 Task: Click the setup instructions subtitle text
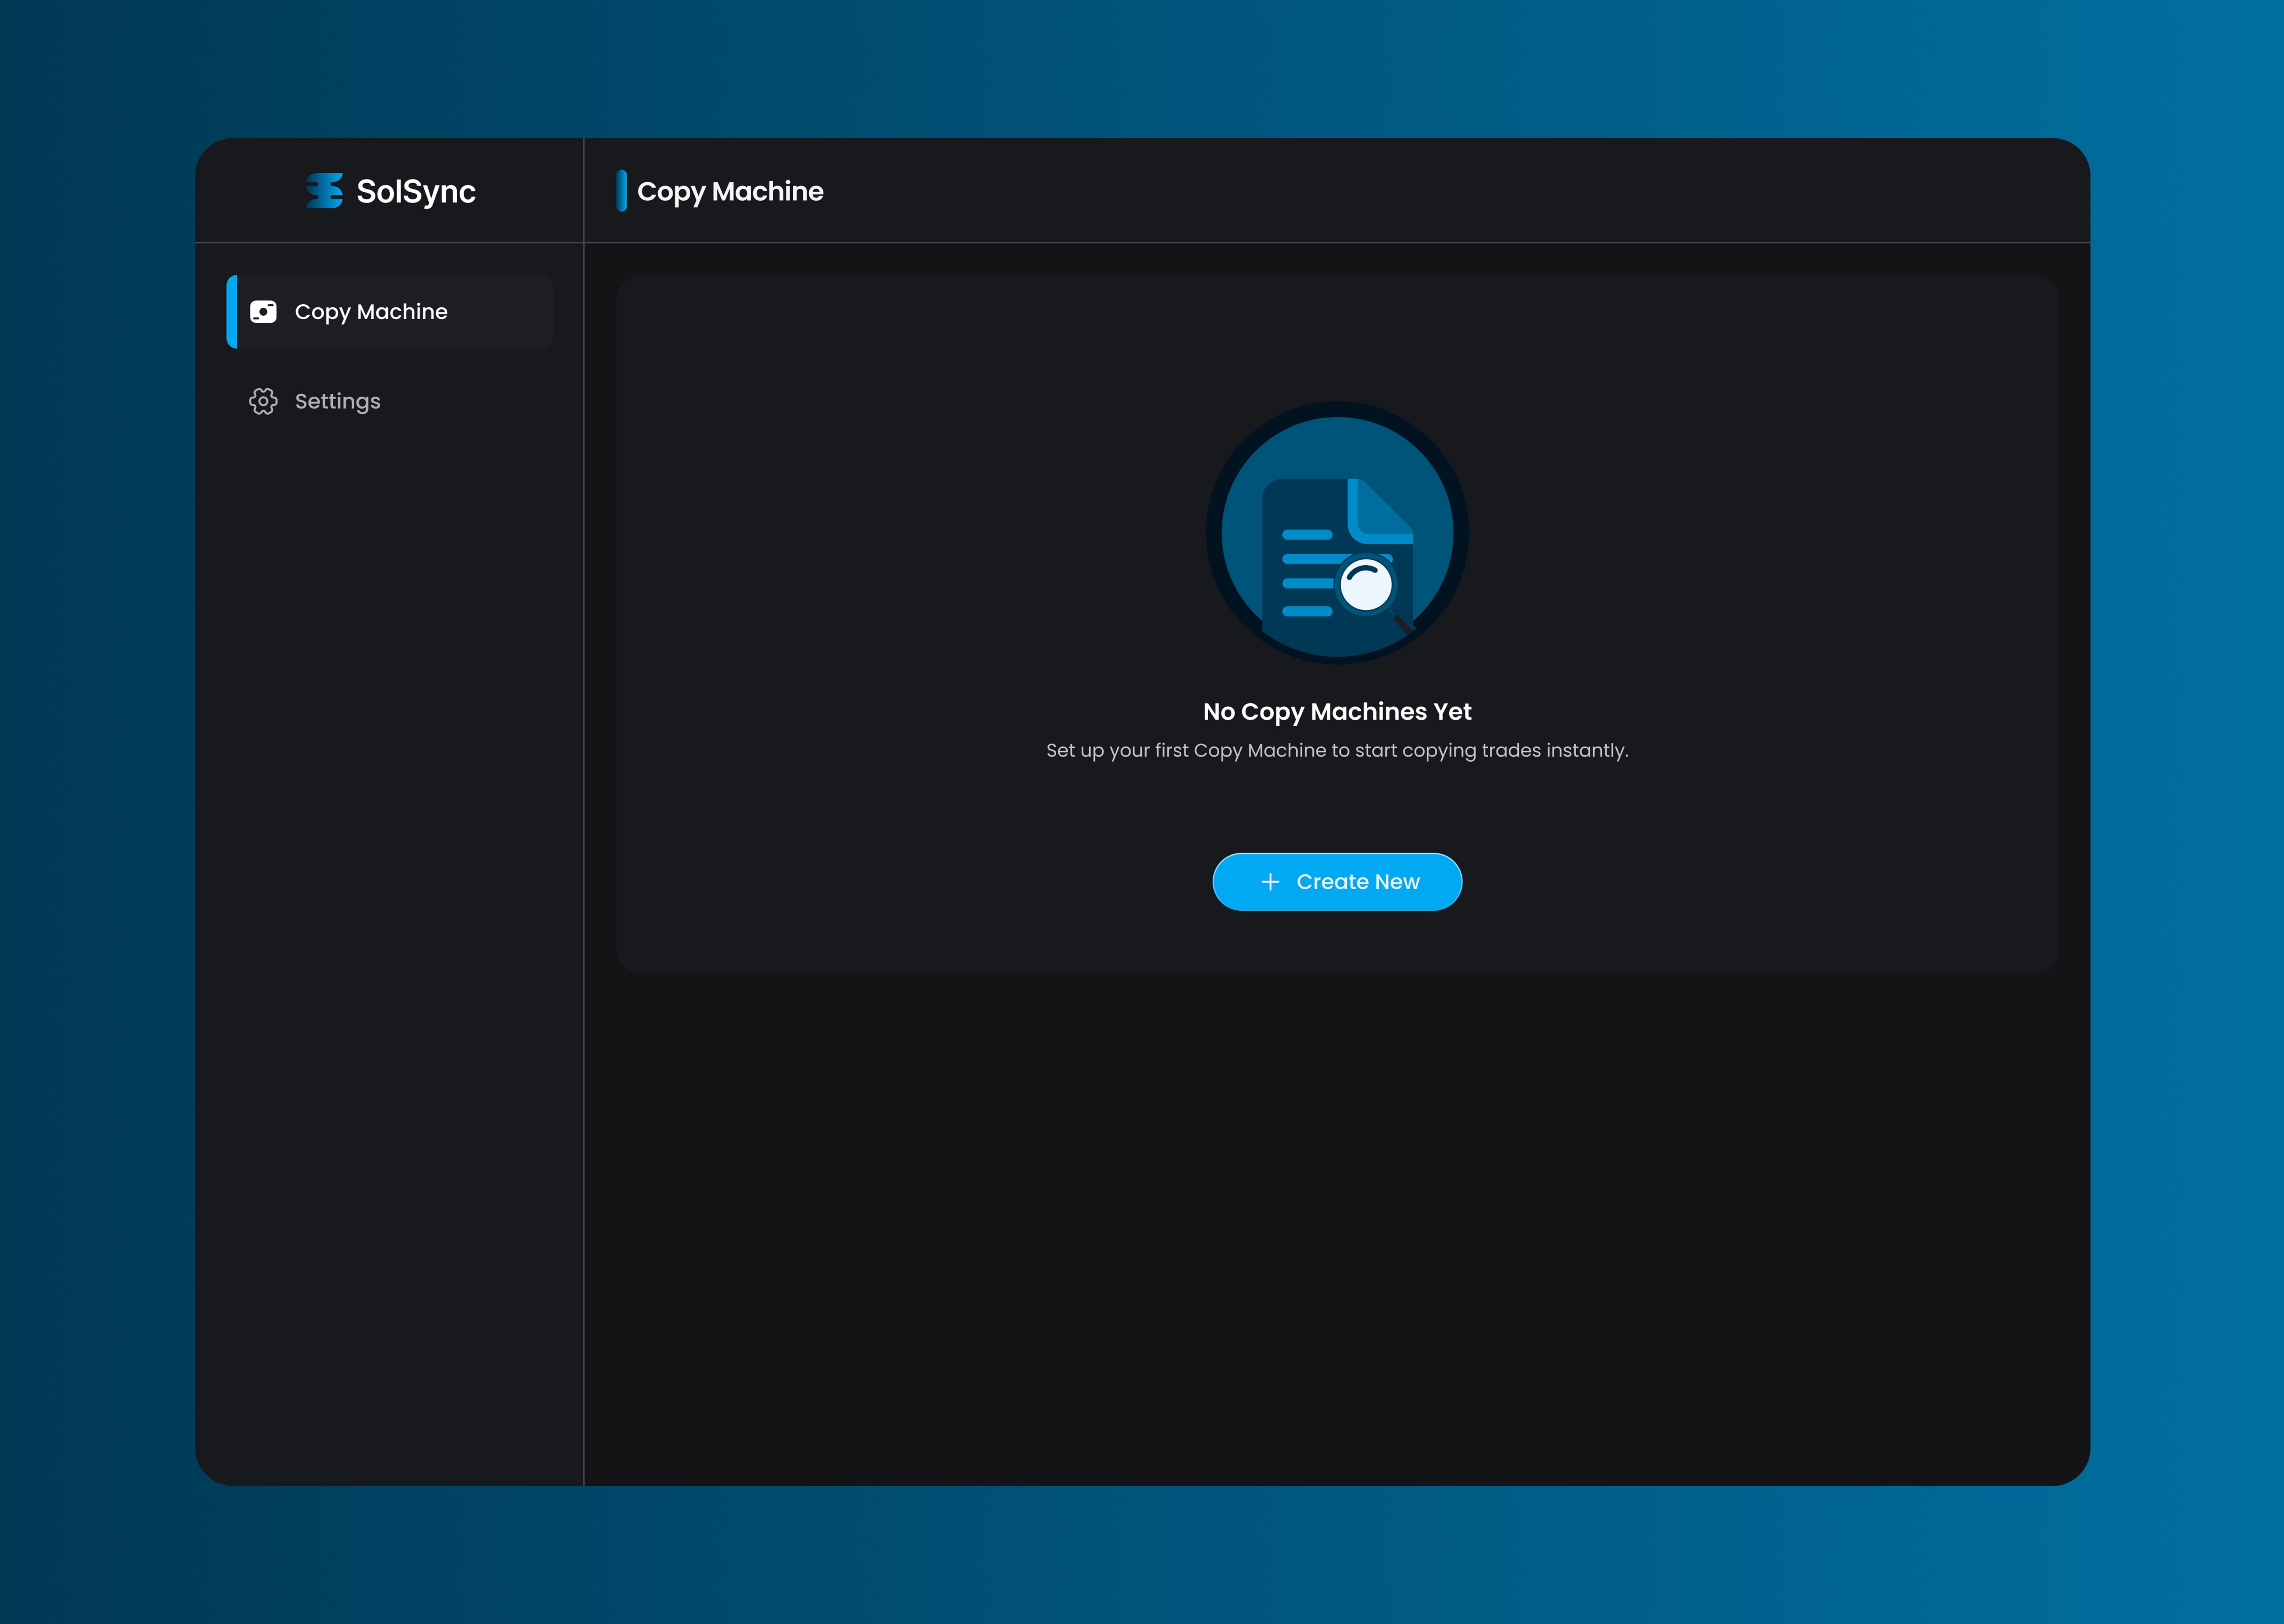pos(1337,750)
